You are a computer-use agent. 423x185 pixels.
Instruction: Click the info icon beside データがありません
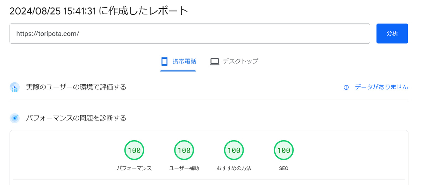pyautogui.click(x=346, y=87)
